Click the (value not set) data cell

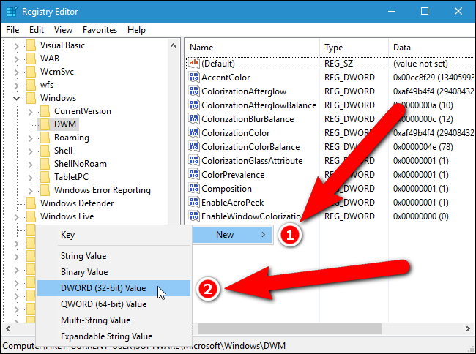[x=420, y=64]
